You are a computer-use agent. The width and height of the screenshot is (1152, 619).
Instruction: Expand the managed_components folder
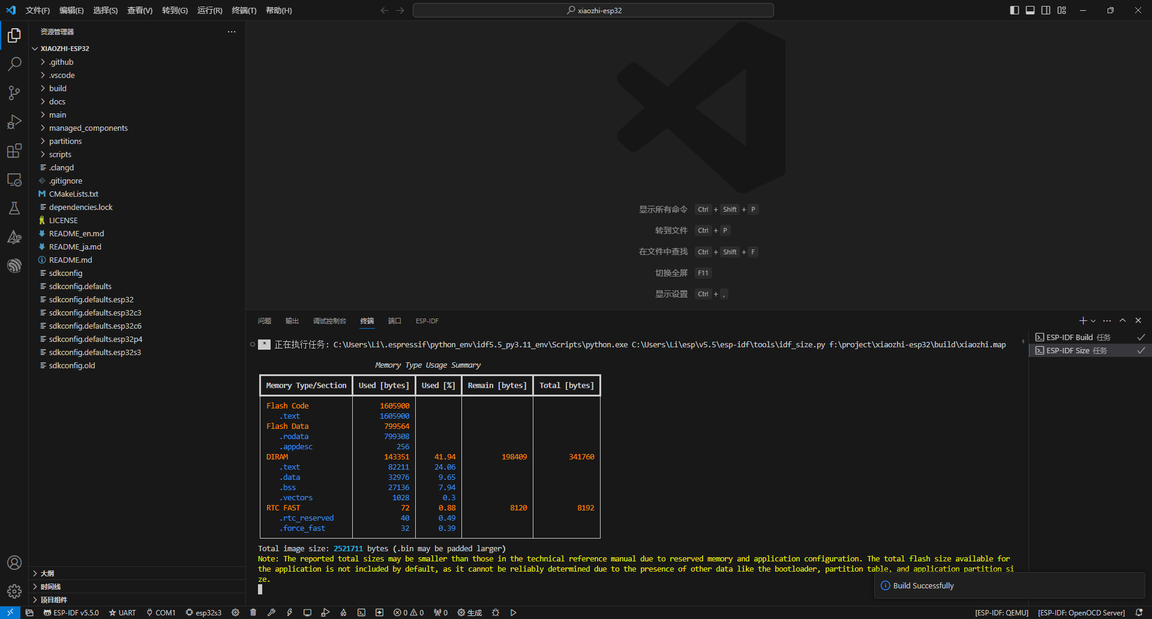pos(88,128)
